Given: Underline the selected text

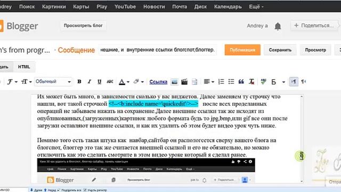Looking at the screenshot, I should (100, 82).
